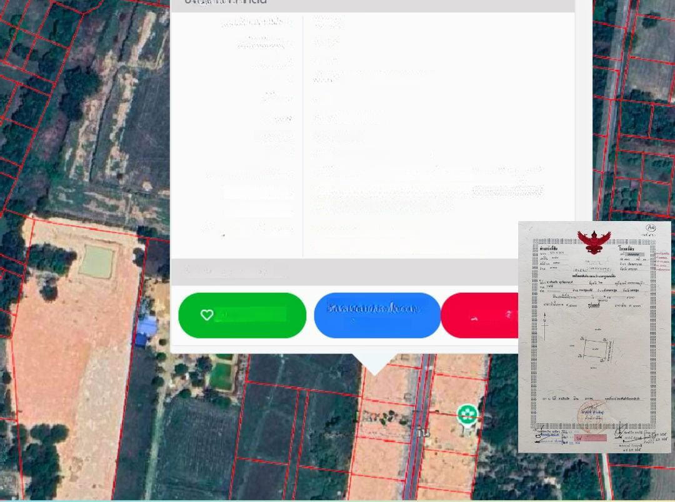The width and height of the screenshot is (675, 502).
Task: Click the small green pond below the popup
Action: click(x=222, y=376)
